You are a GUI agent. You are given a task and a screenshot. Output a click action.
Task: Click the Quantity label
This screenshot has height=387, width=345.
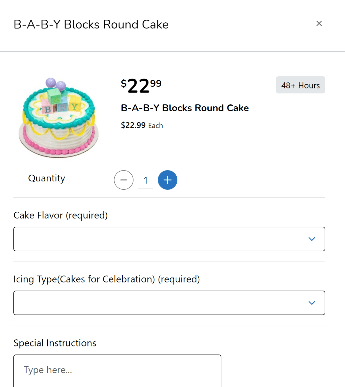coord(46,178)
